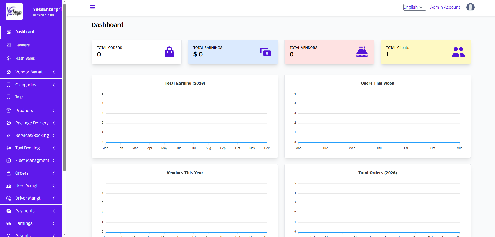This screenshot has width=495, height=237.
Task: Click the wallet icon in Total Earnings
Action: (x=266, y=52)
